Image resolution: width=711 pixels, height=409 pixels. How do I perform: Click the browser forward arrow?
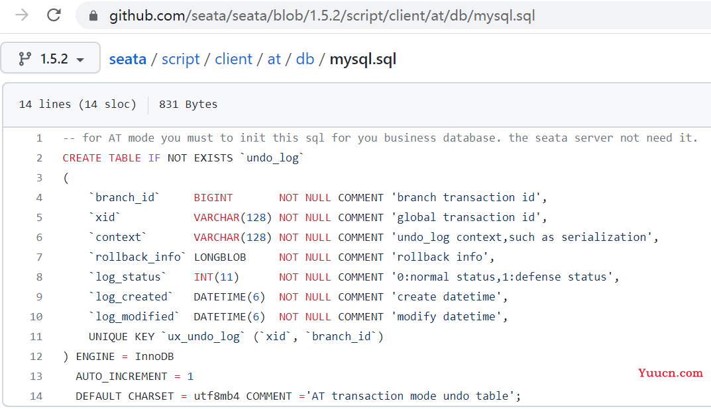tap(21, 15)
